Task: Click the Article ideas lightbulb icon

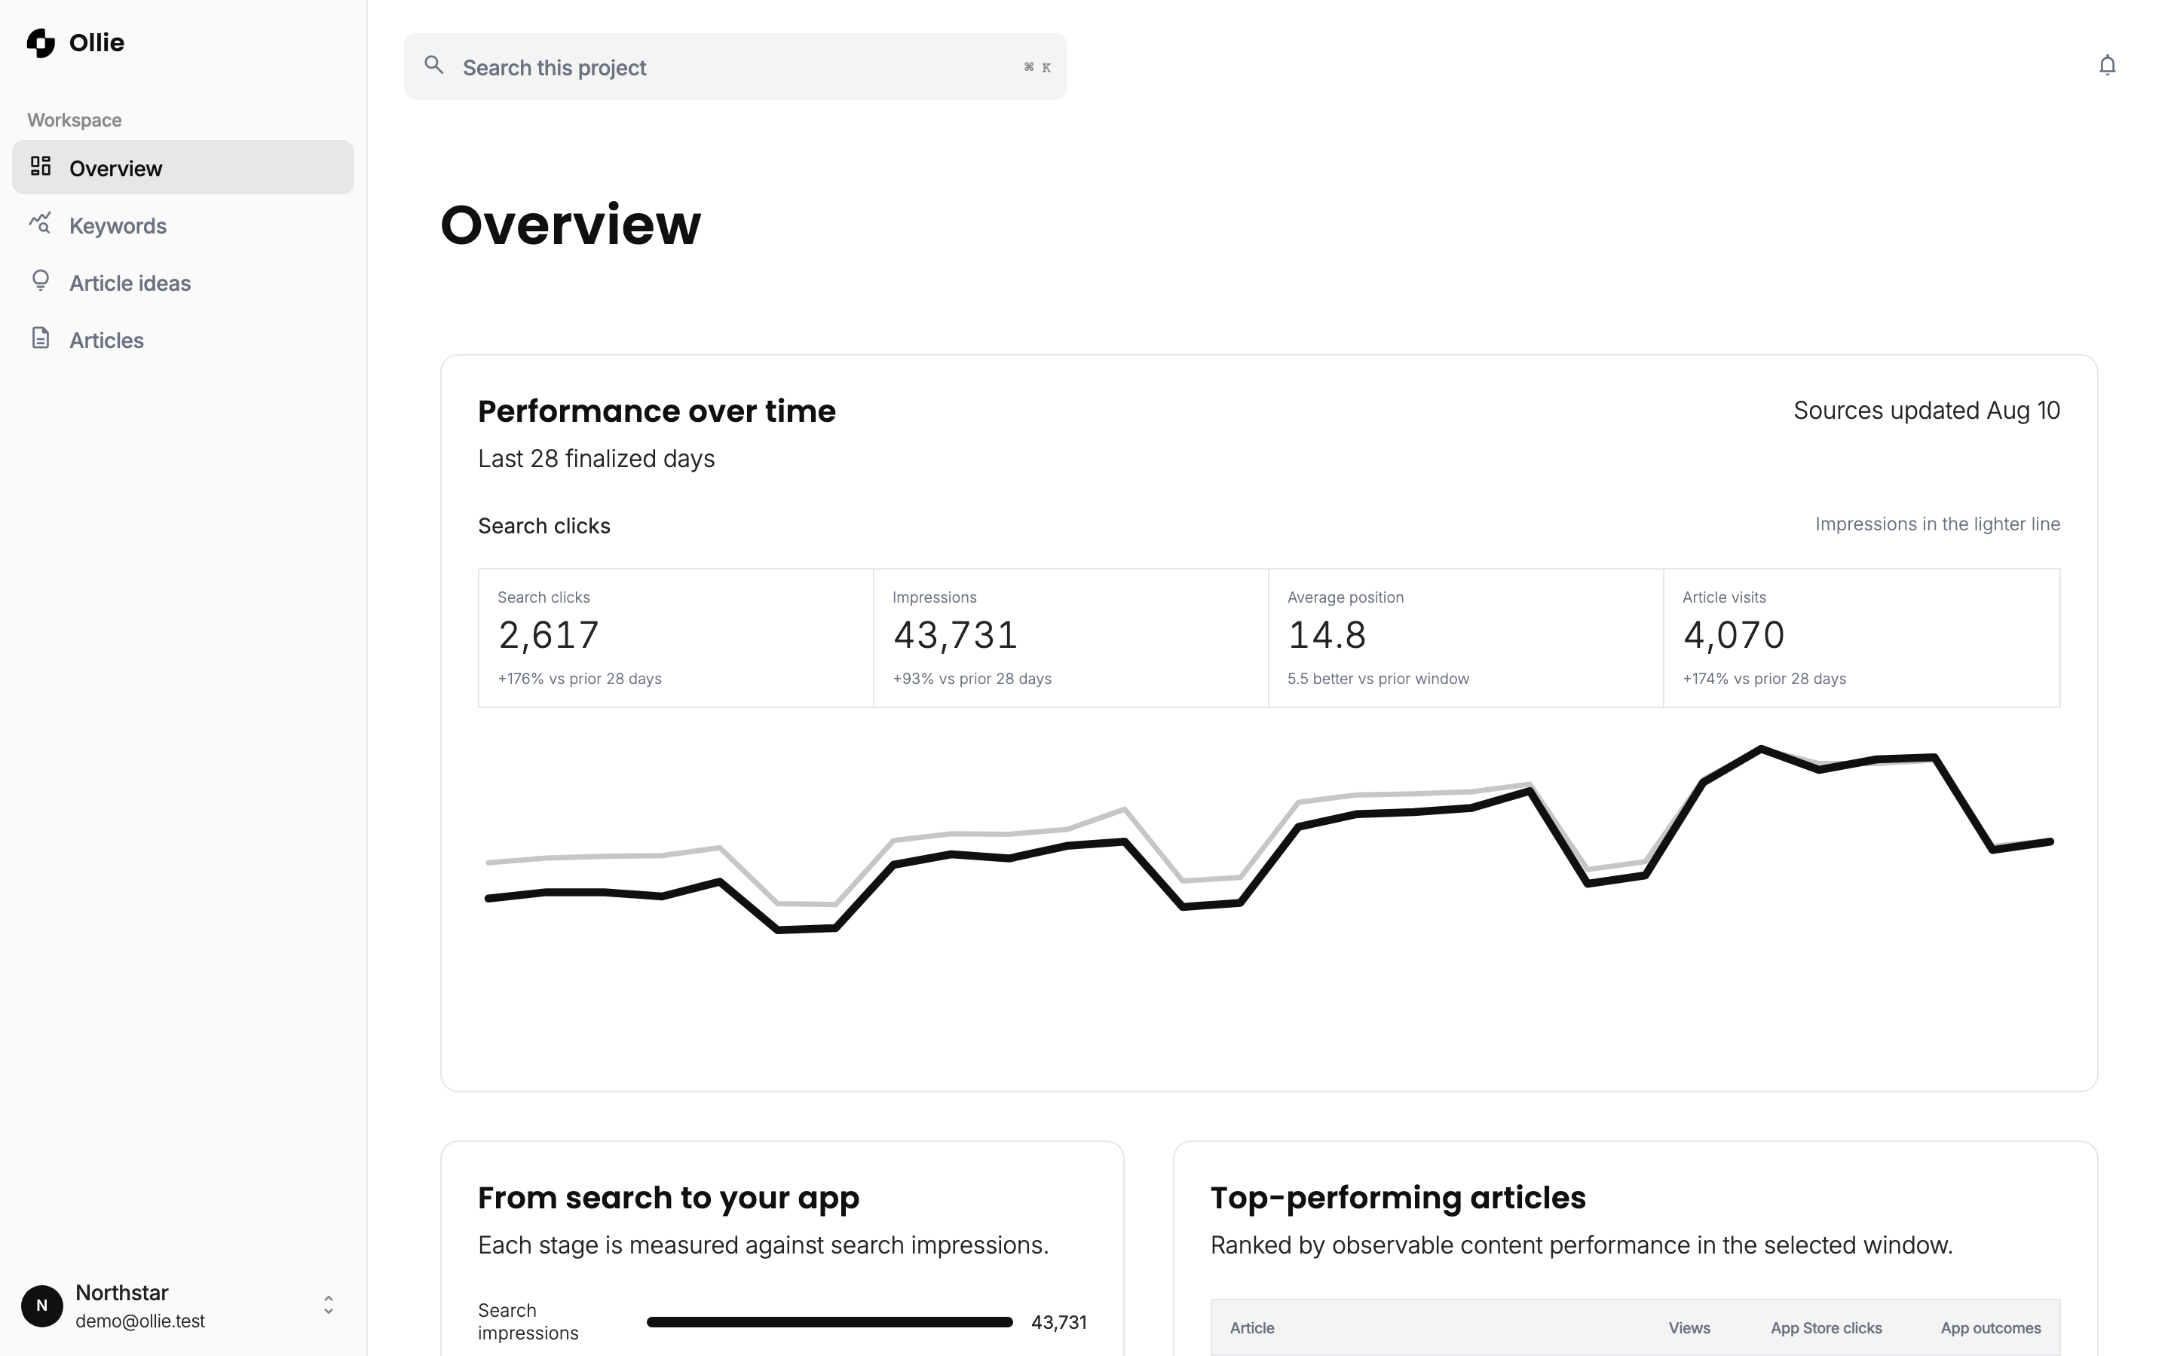Action: (41, 281)
